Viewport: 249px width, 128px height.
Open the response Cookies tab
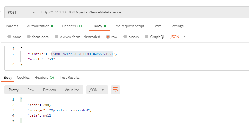[23, 78]
